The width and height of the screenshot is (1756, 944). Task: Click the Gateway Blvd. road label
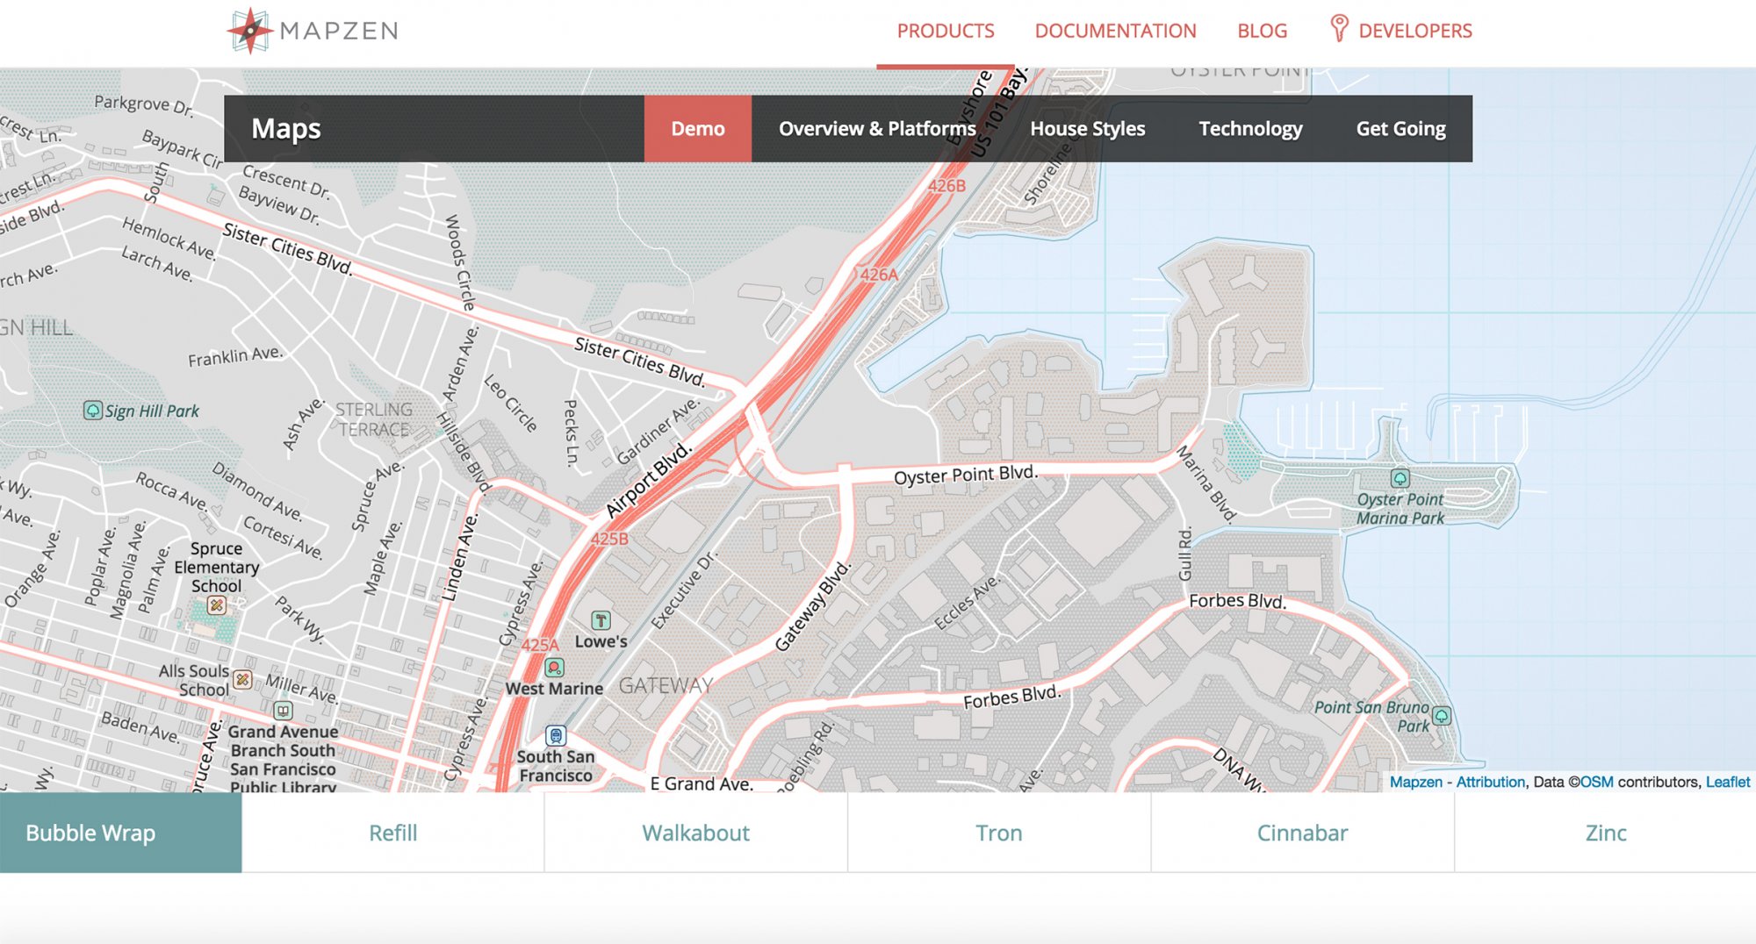click(813, 606)
